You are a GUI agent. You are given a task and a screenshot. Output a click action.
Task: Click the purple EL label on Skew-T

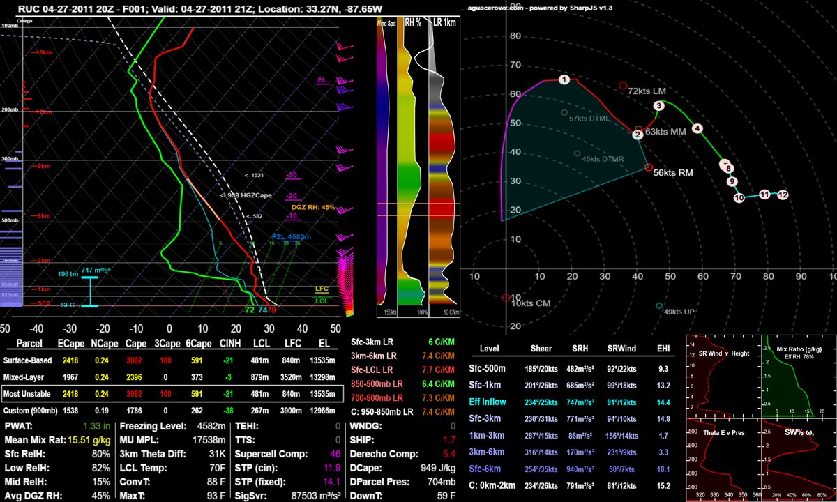(x=322, y=81)
